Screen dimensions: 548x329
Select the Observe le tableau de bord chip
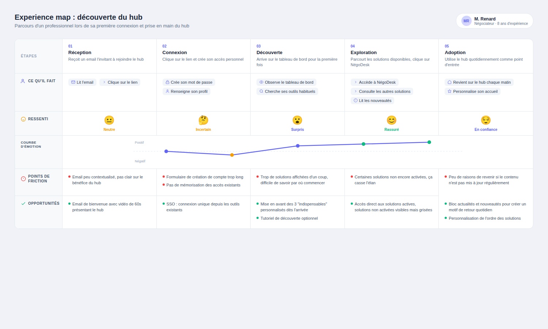(286, 82)
